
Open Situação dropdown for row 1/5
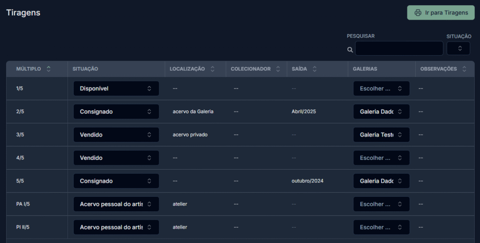coord(116,88)
